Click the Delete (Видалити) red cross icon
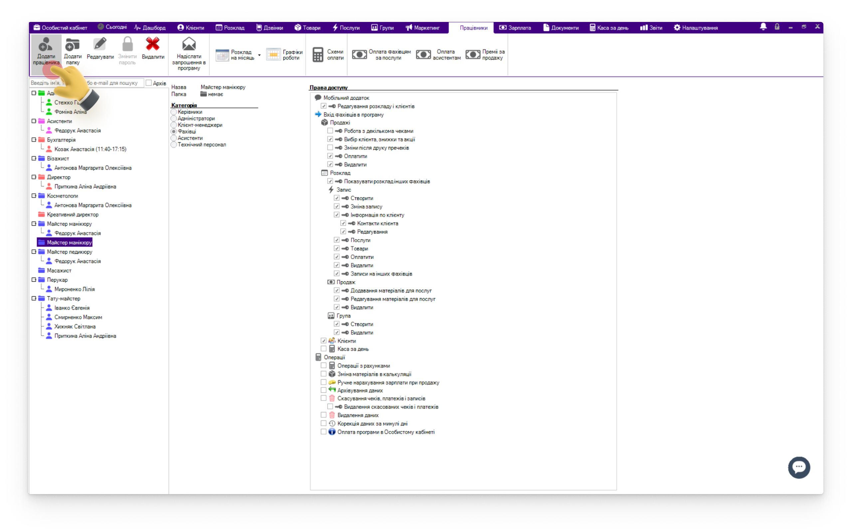The image size is (852, 532). (153, 44)
